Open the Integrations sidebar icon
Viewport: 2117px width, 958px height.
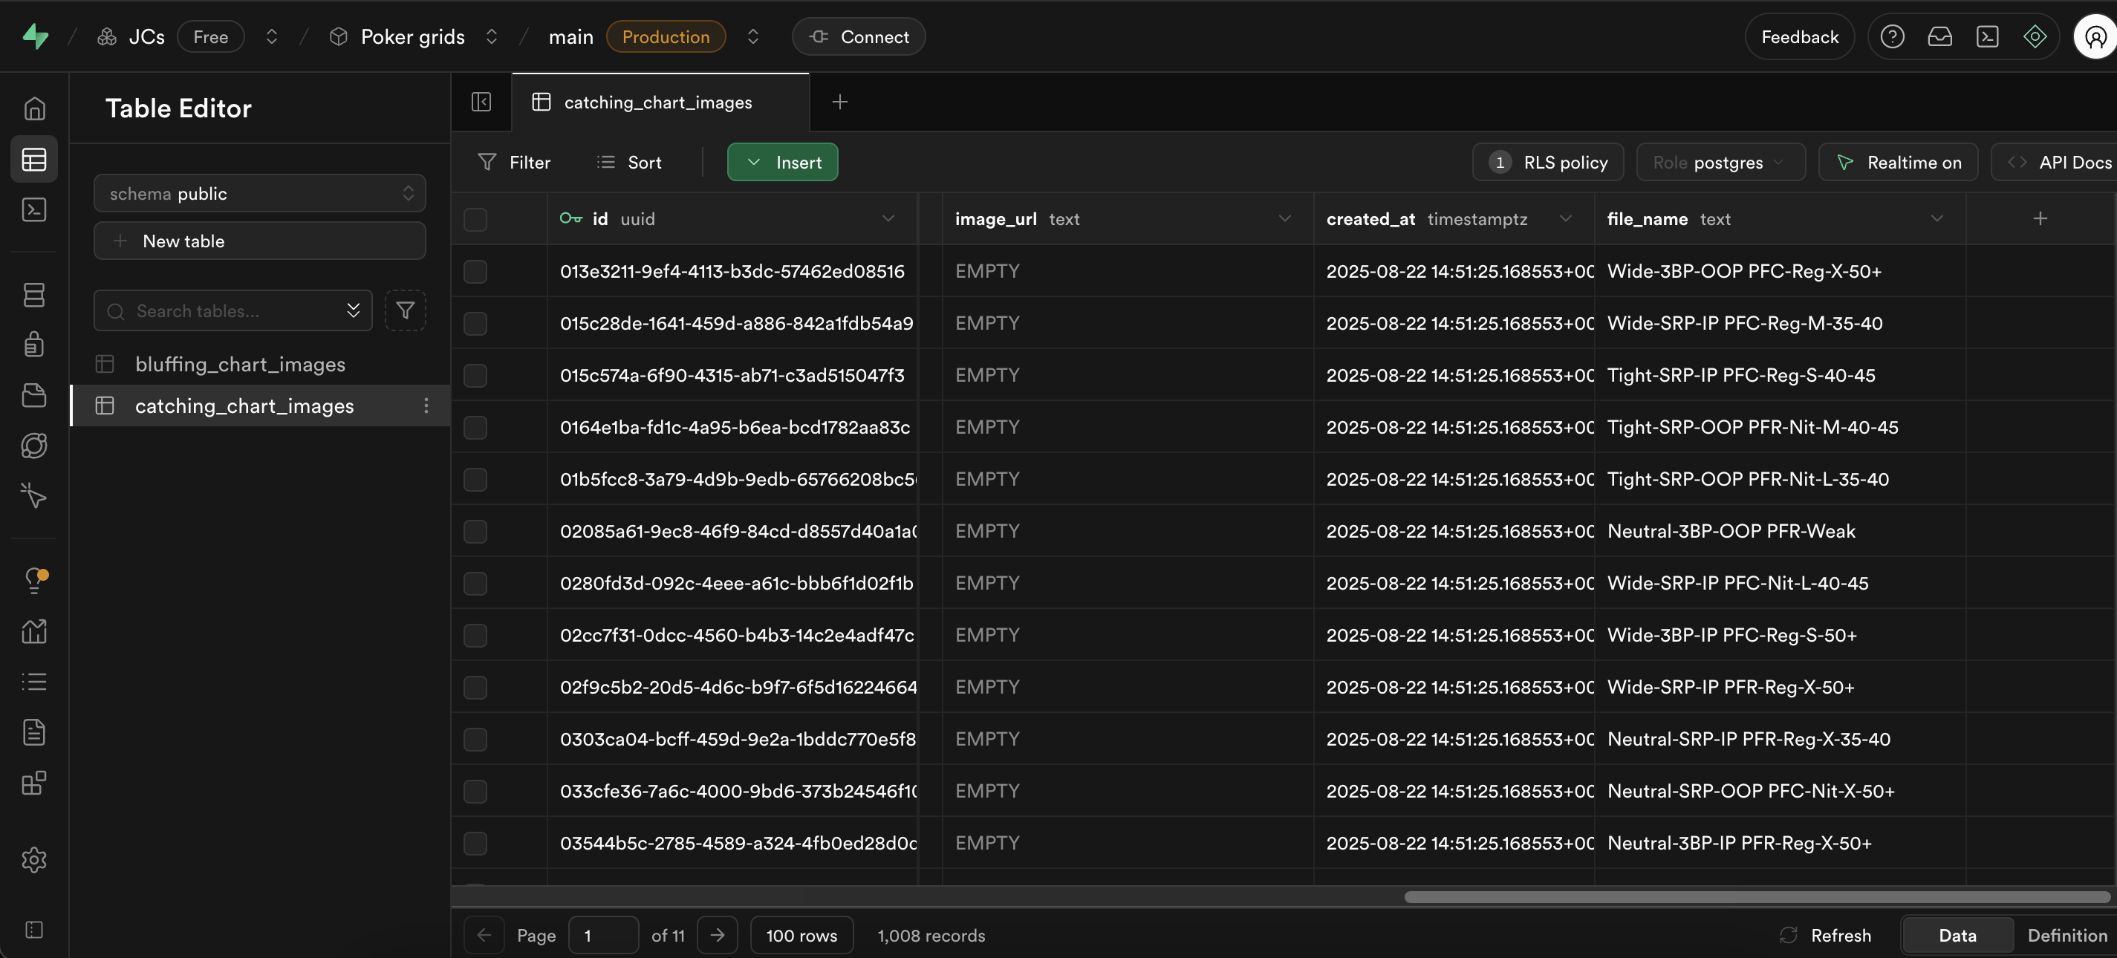point(33,783)
